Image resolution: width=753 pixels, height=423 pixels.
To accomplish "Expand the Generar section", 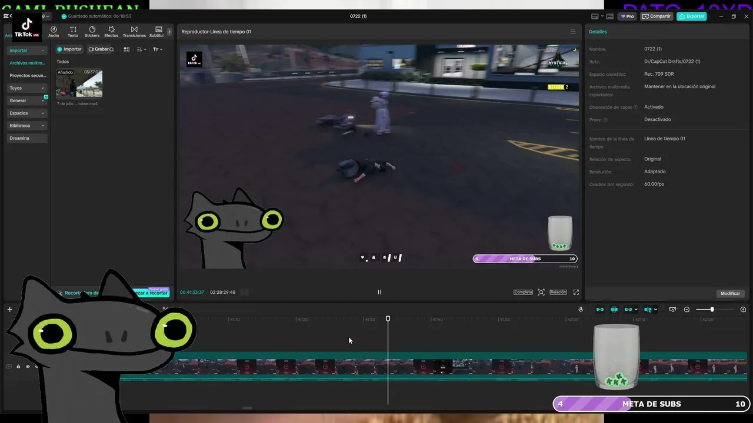I will click(27, 100).
